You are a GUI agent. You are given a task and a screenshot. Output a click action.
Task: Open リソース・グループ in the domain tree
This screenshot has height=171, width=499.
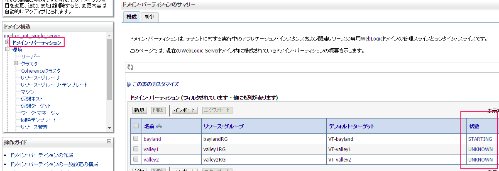40,78
